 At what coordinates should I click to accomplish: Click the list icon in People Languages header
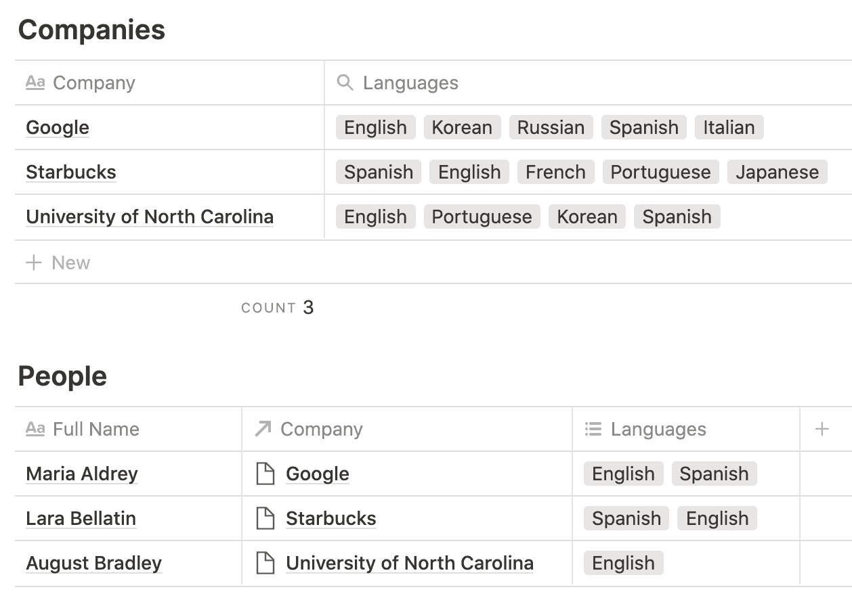click(593, 429)
